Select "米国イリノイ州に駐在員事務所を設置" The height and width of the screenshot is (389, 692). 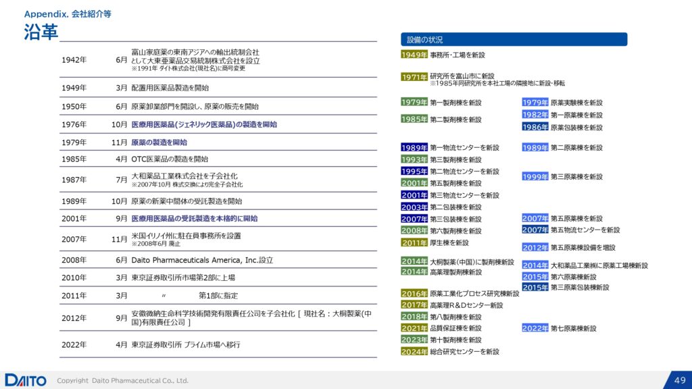tap(187, 236)
